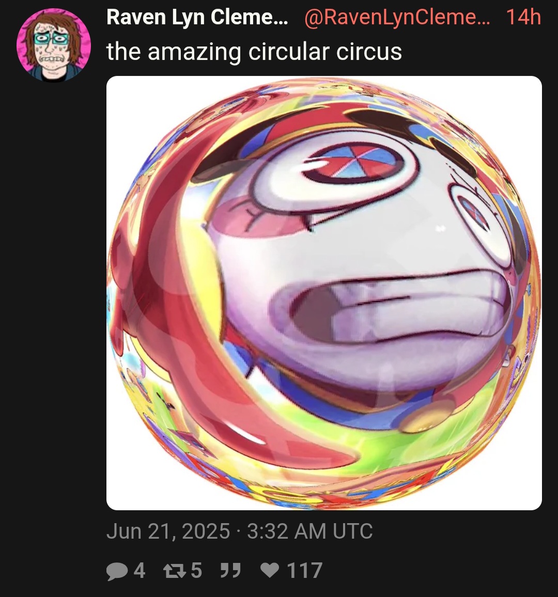Screen dimensions: 558x597
Task: Open the 14h timestamp permalink
Action: pos(523,17)
